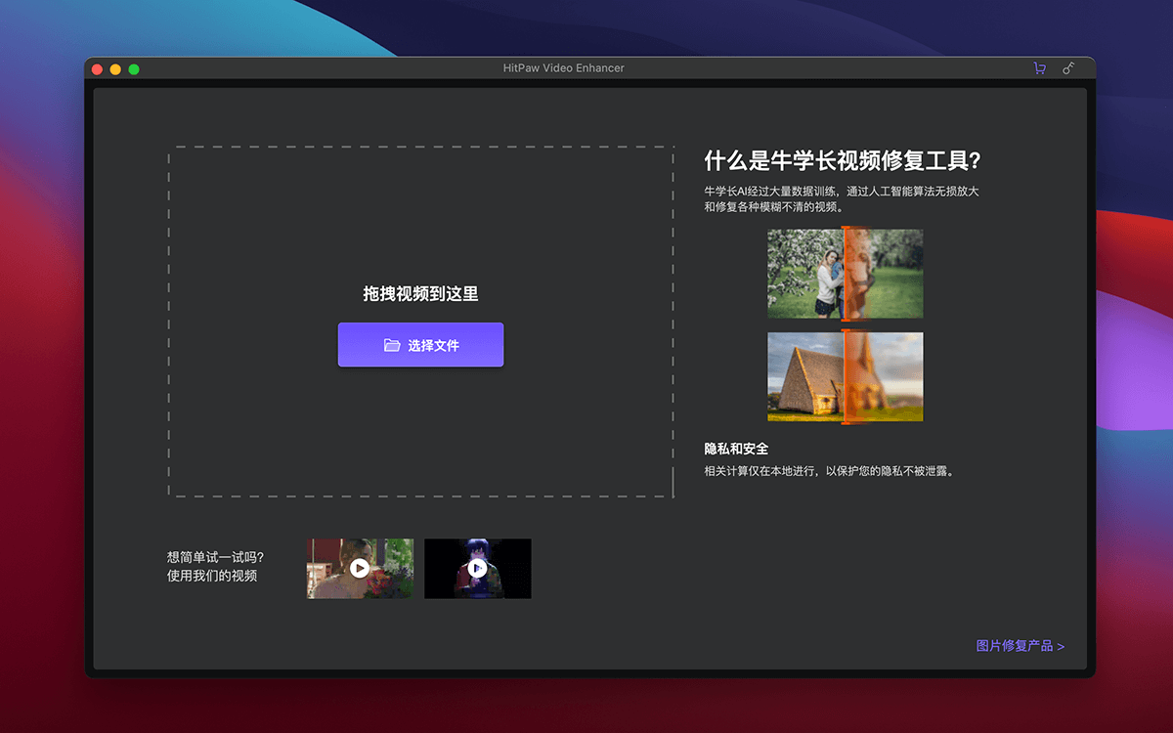Play the first sample video thumbnail

click(x=360, y=568)
